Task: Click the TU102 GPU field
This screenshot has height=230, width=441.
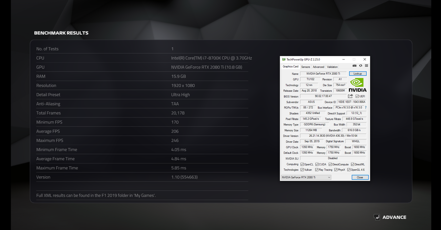Action: (x=310, y=79)
